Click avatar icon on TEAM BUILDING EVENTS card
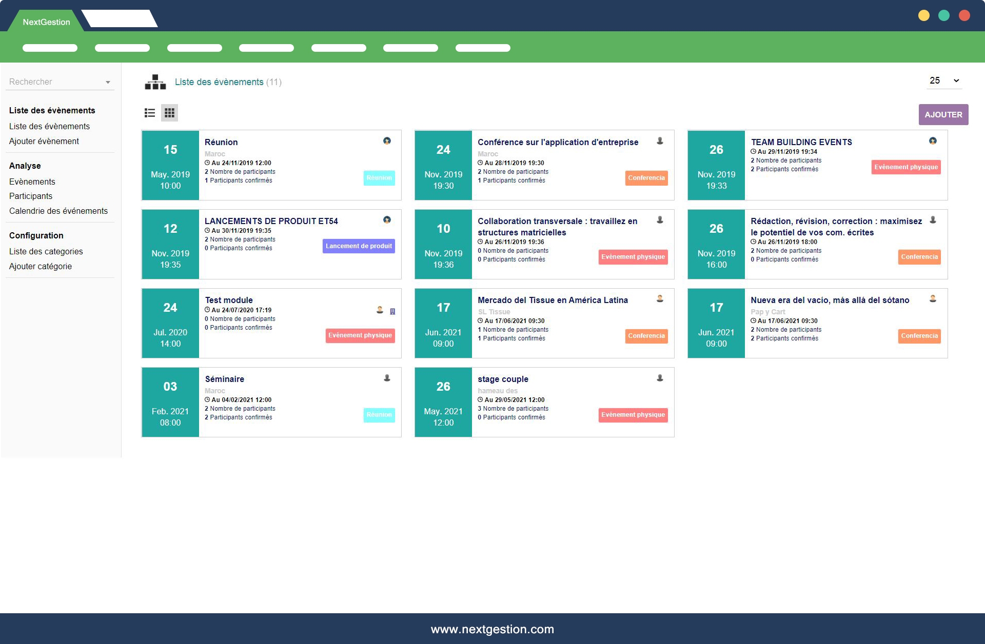The width and height of the screenshot is (985, 644). pyautogui.click(x=933, y=141)
